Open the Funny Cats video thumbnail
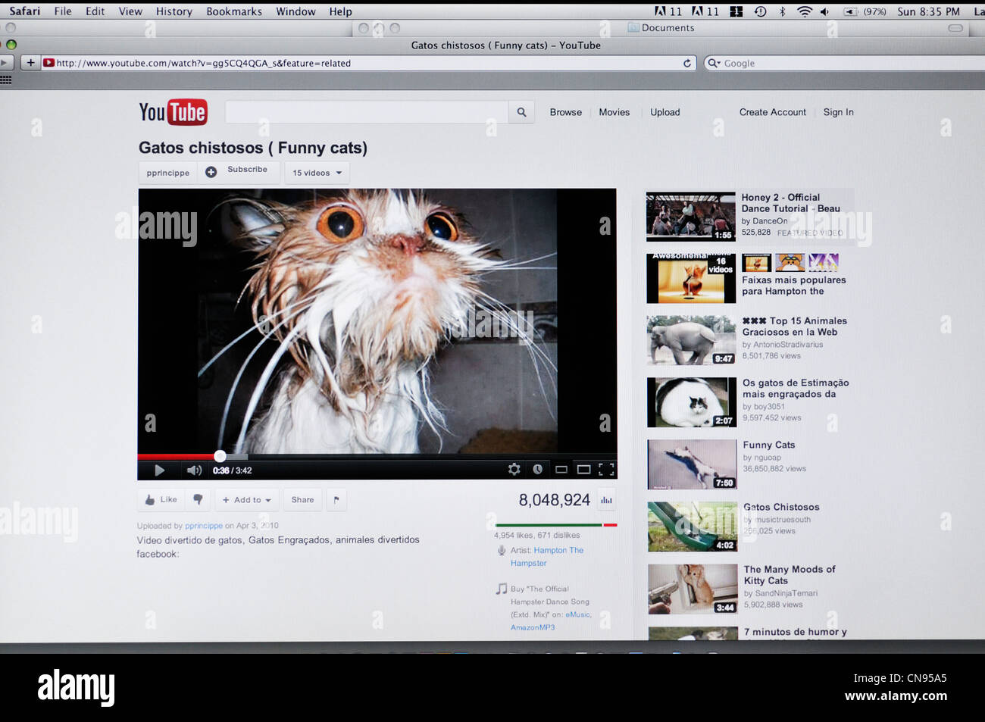Screen dimensions: 985x722 point(692,464)
